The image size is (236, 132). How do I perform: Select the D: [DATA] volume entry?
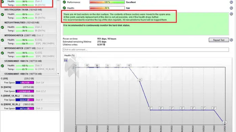point(30,89)
